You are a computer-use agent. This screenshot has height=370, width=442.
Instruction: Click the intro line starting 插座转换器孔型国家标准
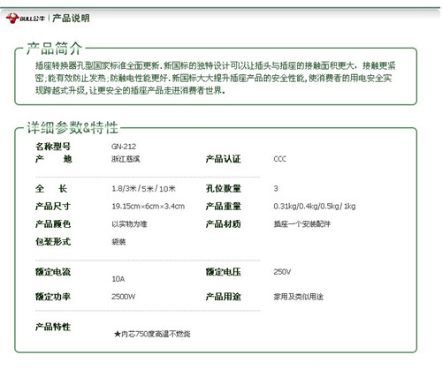point(216,65)
